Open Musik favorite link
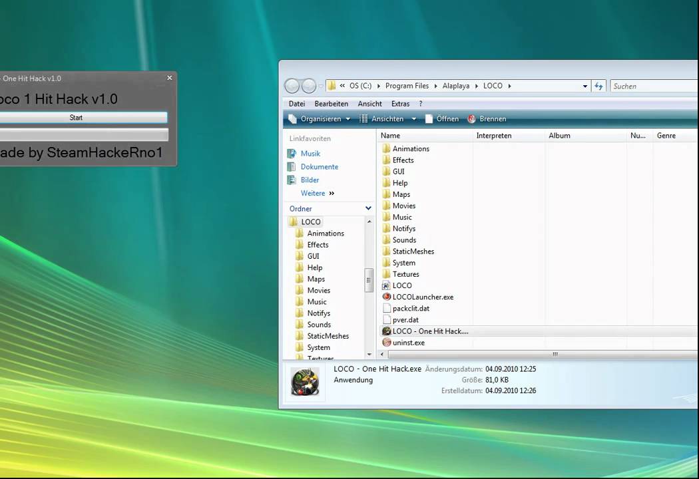Image resolution: width=699 pixels, height=479 pixels. coord(310,153)
